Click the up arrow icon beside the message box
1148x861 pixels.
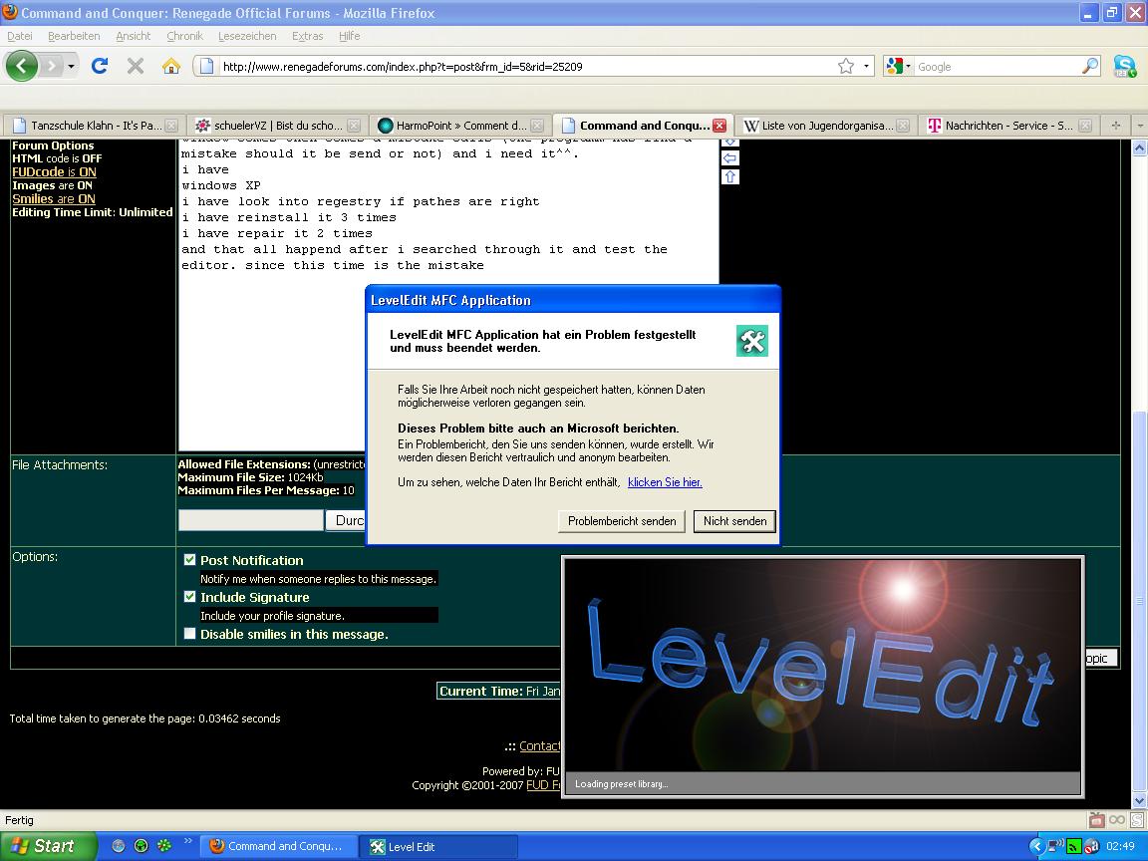[729, 176]
